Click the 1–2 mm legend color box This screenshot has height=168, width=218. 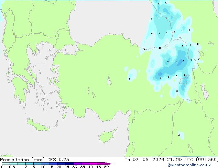pyautogui.click(x=22, y=164)
